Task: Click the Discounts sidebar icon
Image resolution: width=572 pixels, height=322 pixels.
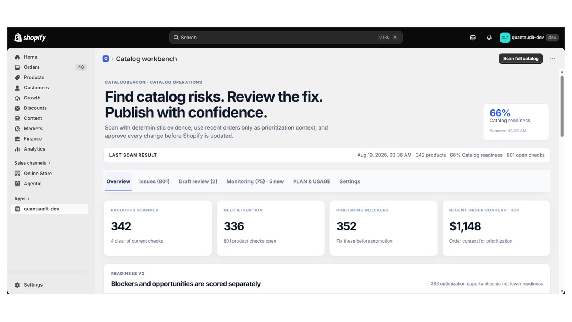Action: click(17, 108)
